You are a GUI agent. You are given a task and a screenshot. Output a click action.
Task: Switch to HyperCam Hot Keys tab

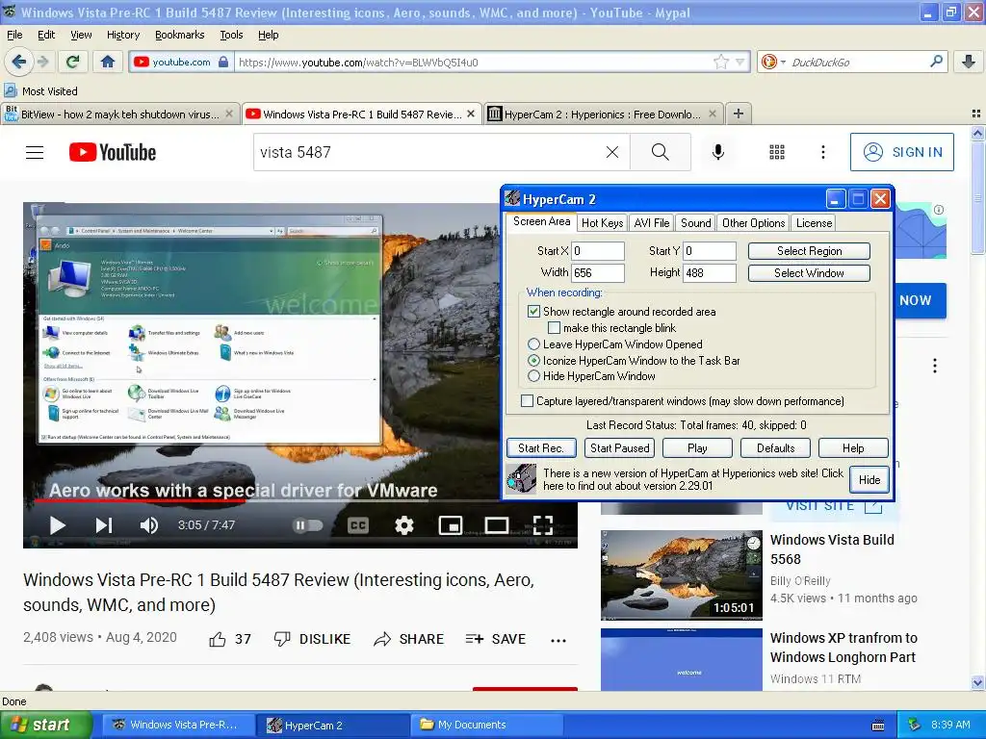click(x=602, y=222)
